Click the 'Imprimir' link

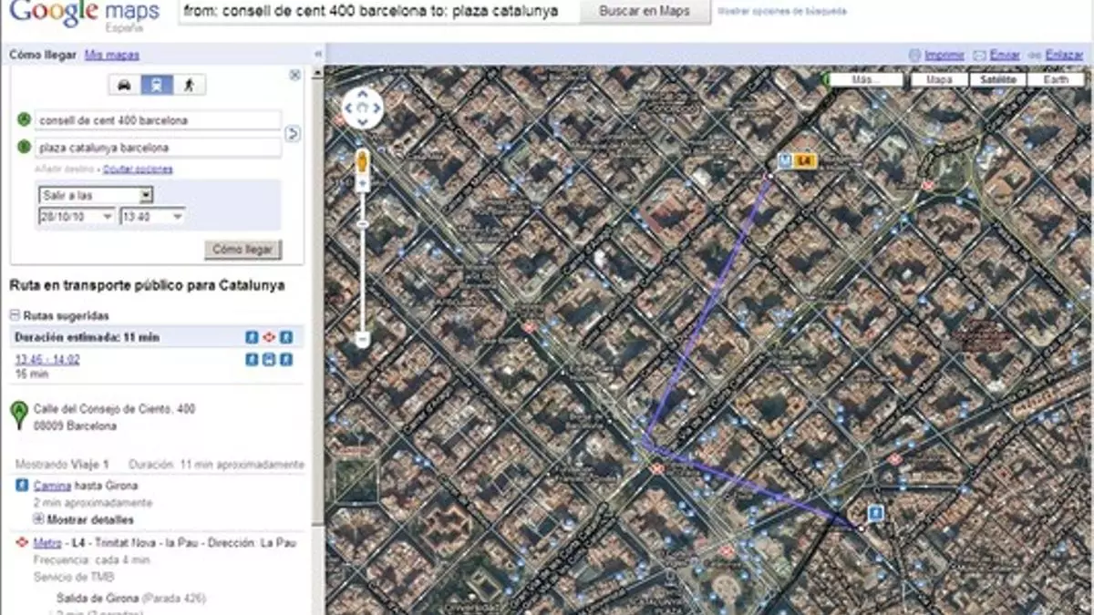click(x=944, y=56)
